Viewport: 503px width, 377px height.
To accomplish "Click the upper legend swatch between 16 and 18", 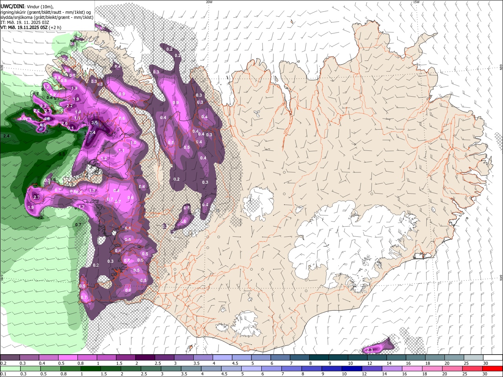I will (415, 358).
